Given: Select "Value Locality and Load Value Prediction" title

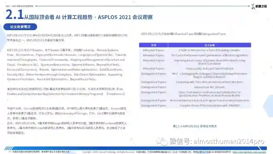Looking at the screenshot, I should (210, 69).
